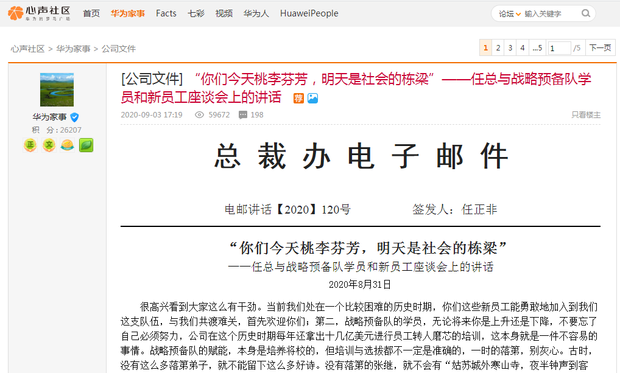Screen dimensions: 620x373
Task: Click the red post title text
Action: [x=356, y=88]
